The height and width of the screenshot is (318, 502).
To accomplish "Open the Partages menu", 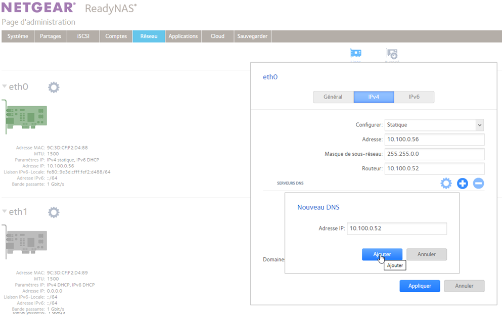I will [x=51, y=36].
